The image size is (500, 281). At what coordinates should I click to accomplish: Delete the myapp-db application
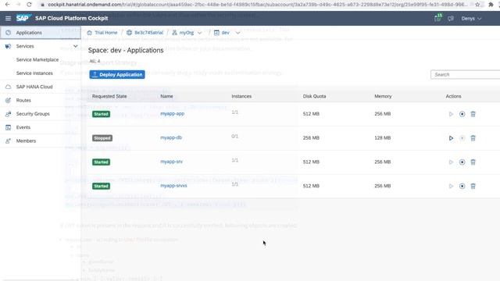pyautogui.click(x=473, y=138)
